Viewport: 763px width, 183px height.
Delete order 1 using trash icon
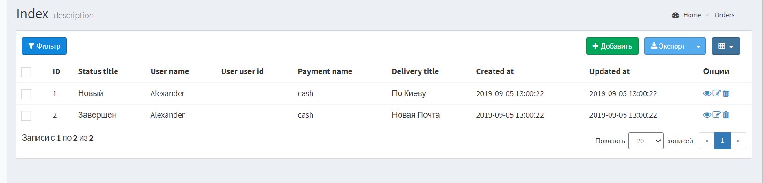point(726,93)
